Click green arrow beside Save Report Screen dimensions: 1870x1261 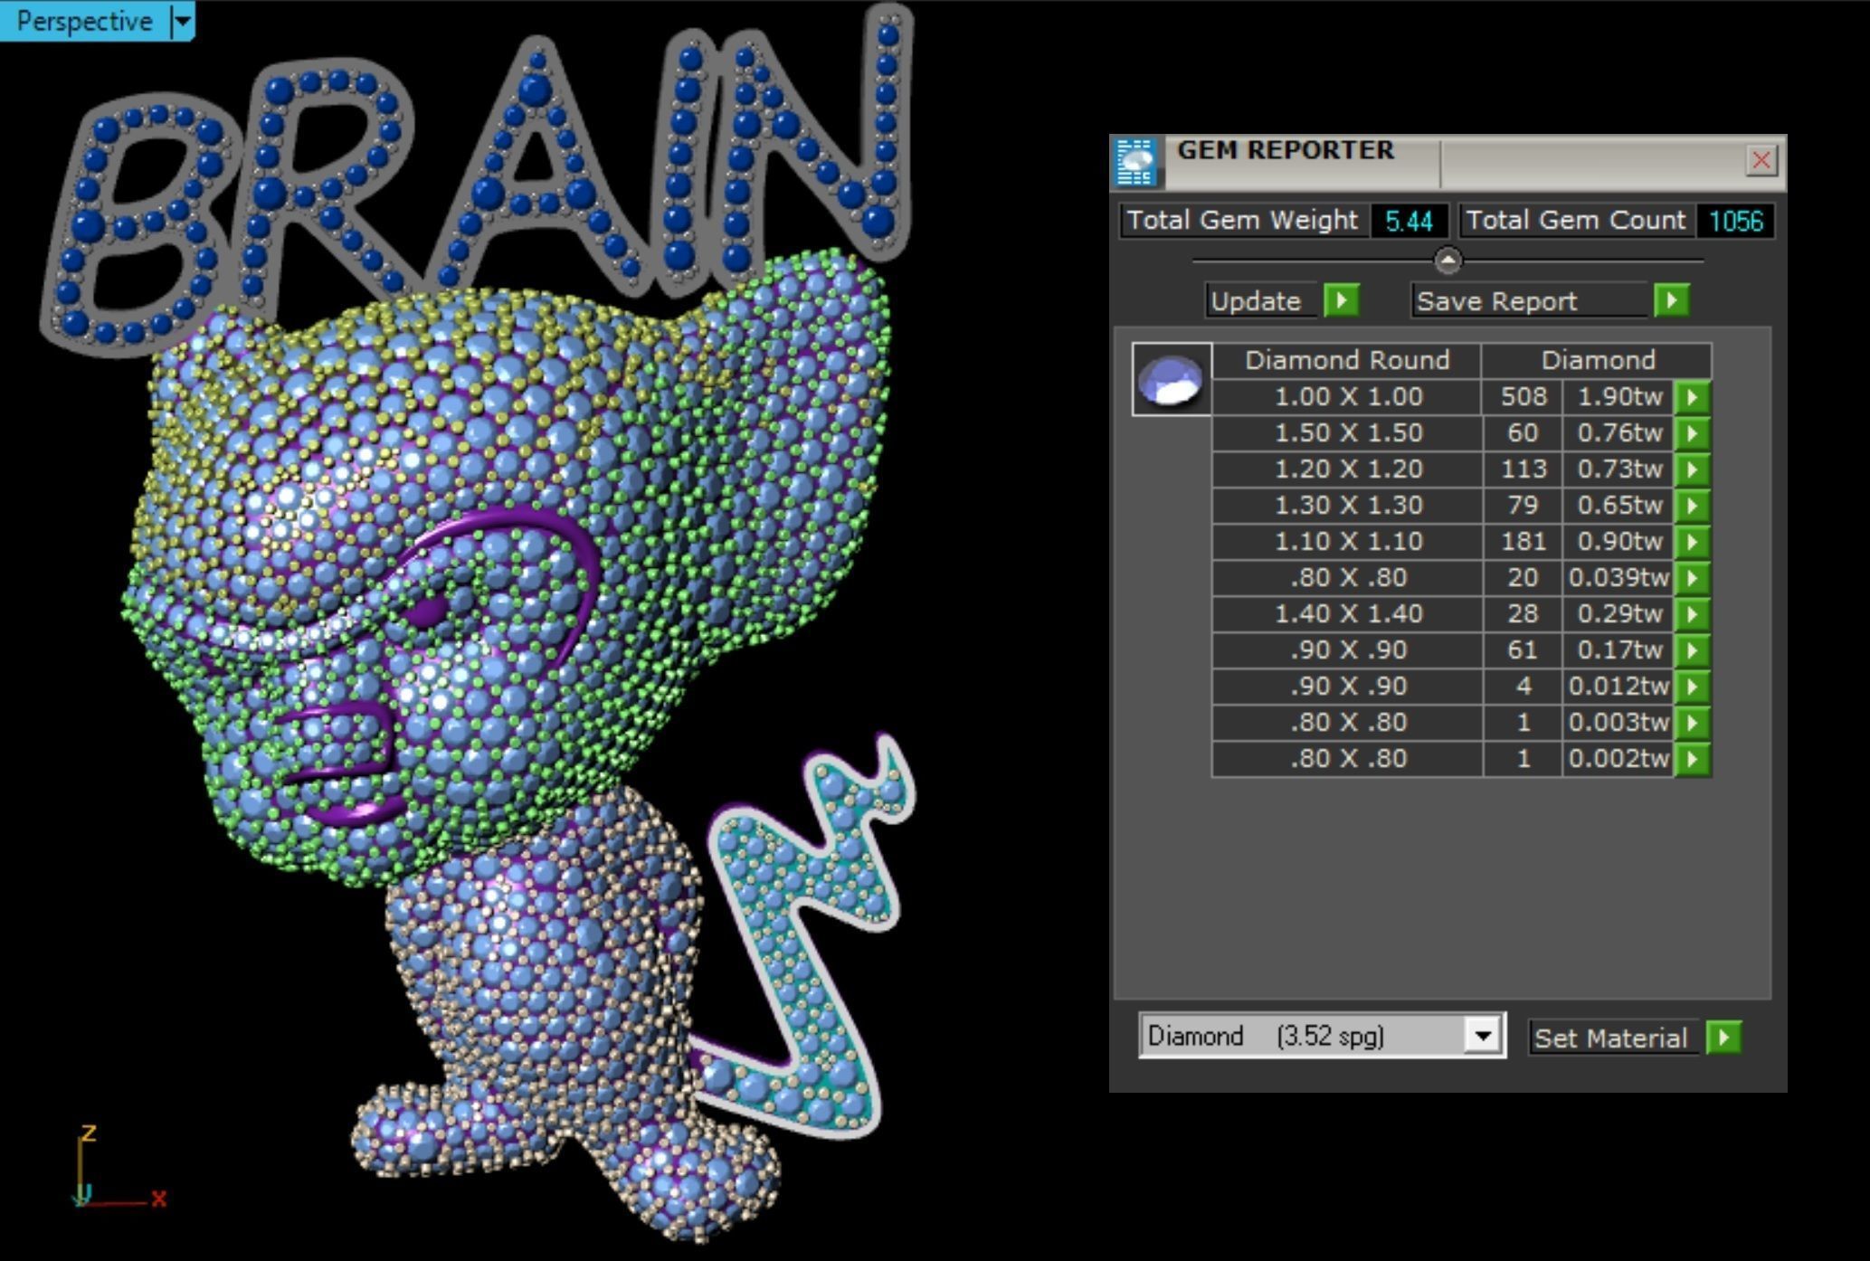point(1672,300)
